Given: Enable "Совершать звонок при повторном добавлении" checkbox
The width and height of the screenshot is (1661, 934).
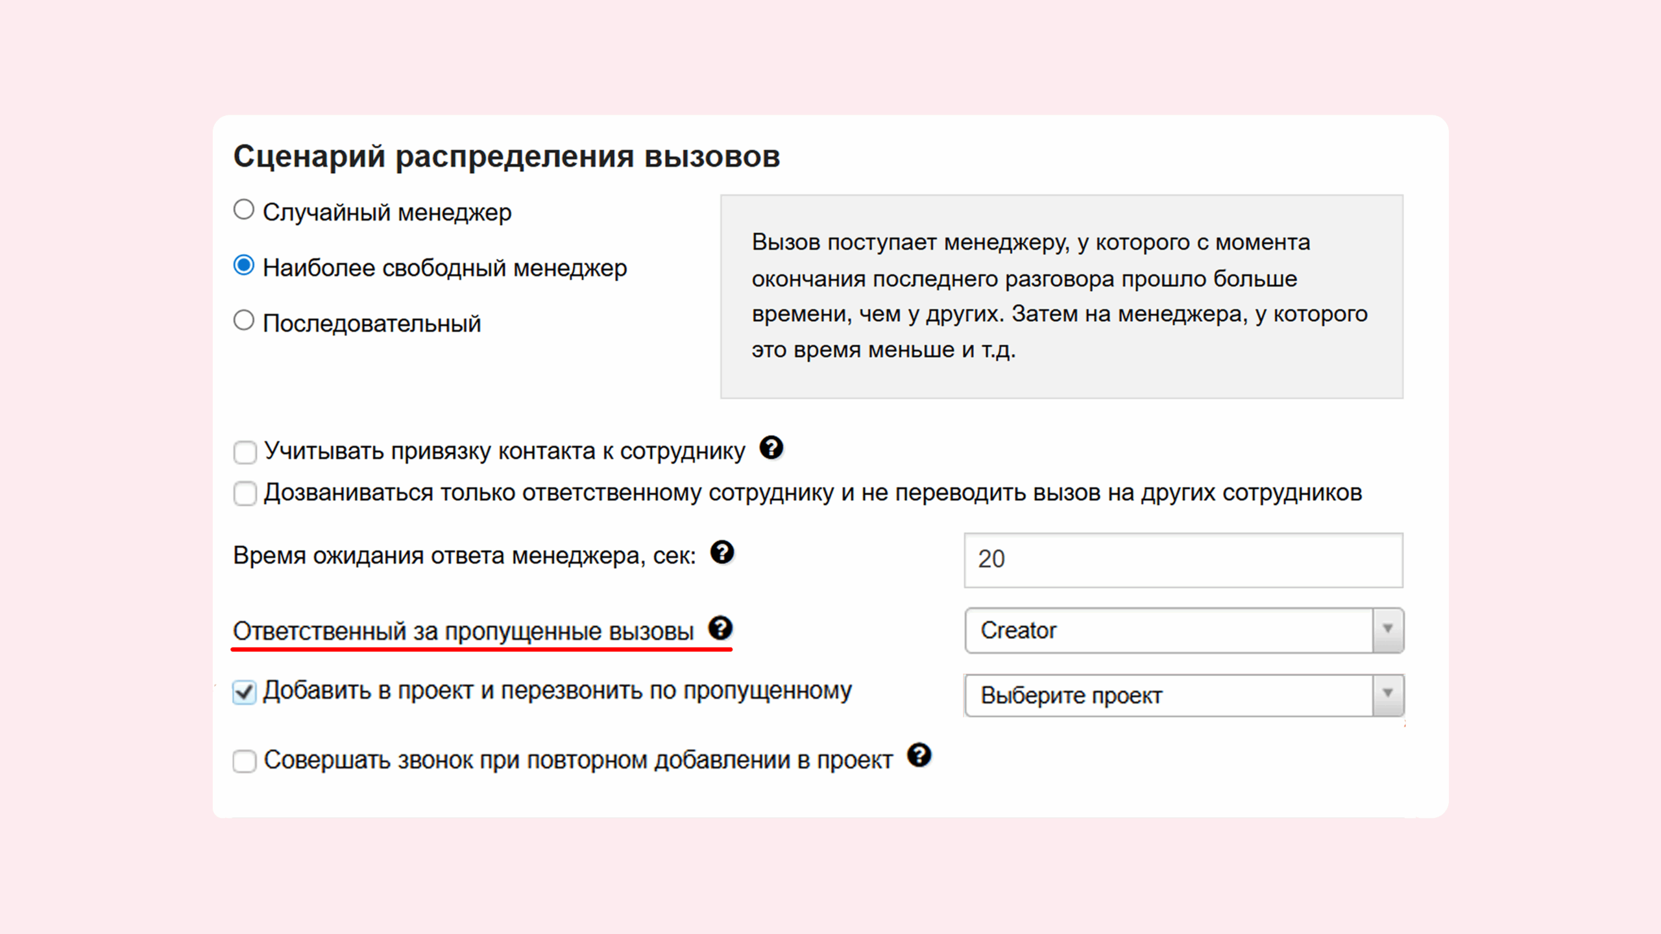Looking at the screenshot, I should [245, 761].
